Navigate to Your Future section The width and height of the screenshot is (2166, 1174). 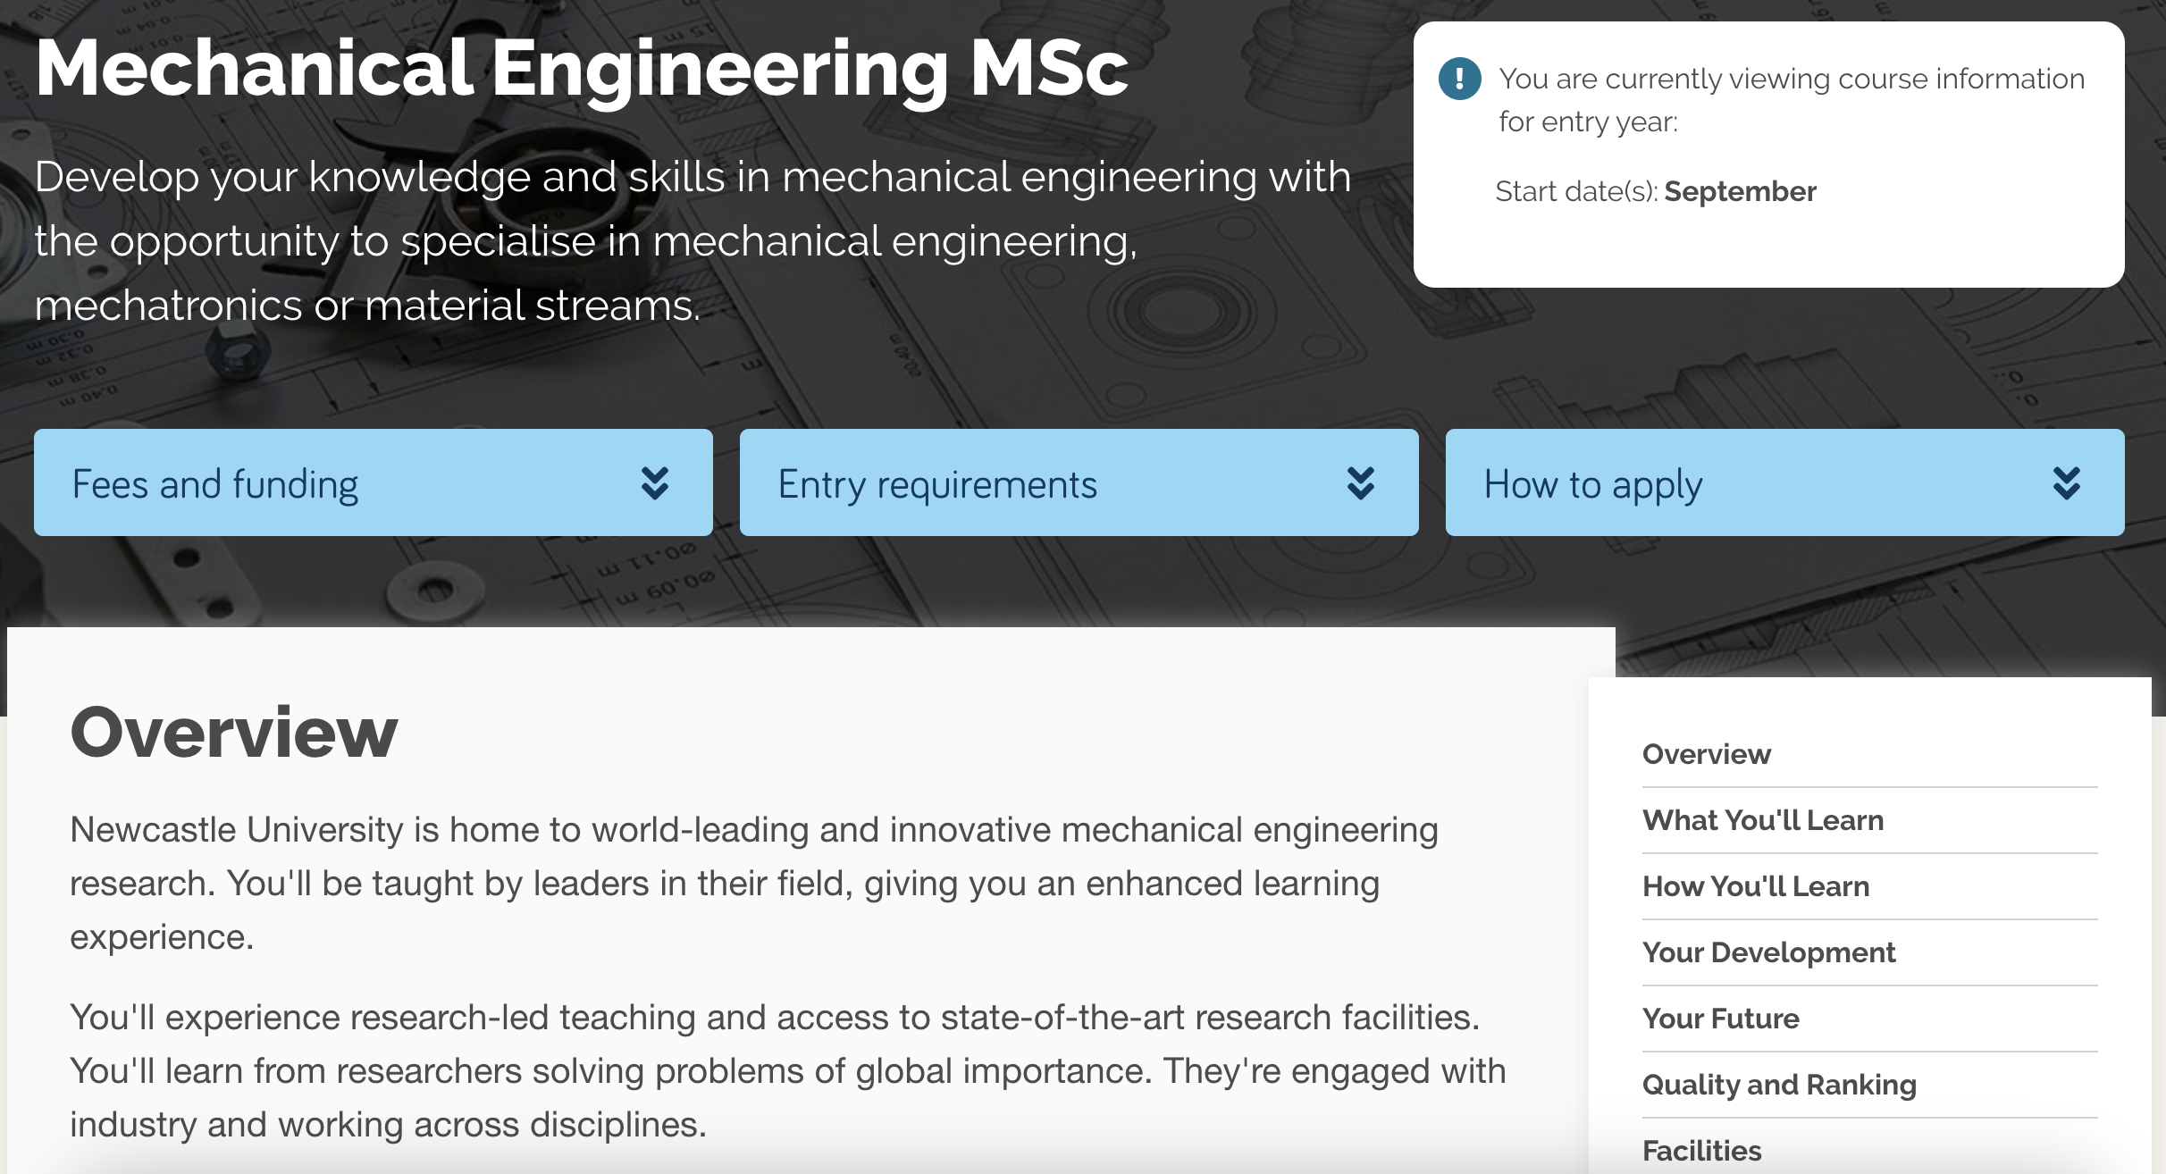[1720, 1019]
